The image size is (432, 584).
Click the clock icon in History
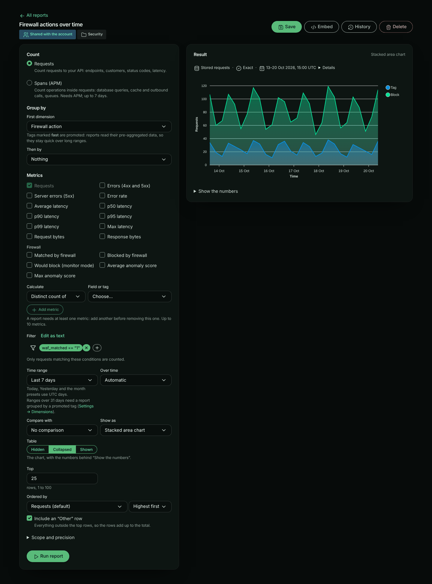350,27
